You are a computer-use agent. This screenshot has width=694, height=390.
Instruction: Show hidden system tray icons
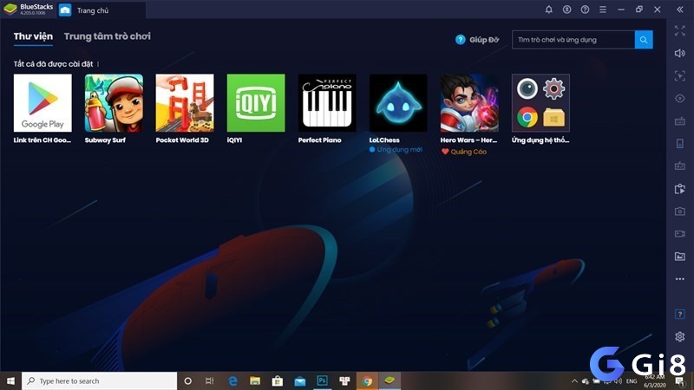[574, 380]
